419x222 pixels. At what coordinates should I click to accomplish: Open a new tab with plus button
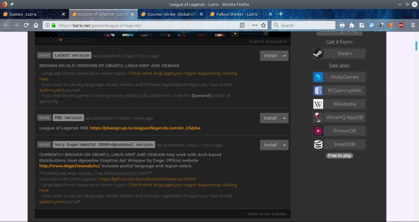[x=281, y=14]
